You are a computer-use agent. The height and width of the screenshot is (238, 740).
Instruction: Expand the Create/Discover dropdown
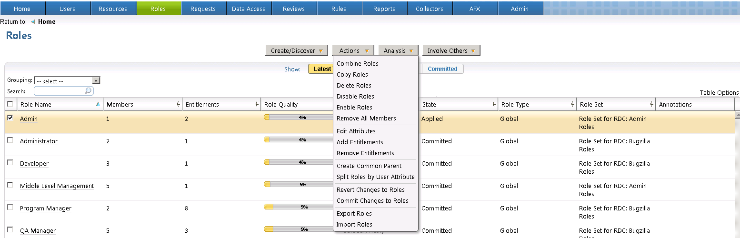click(x=297, y=50)
